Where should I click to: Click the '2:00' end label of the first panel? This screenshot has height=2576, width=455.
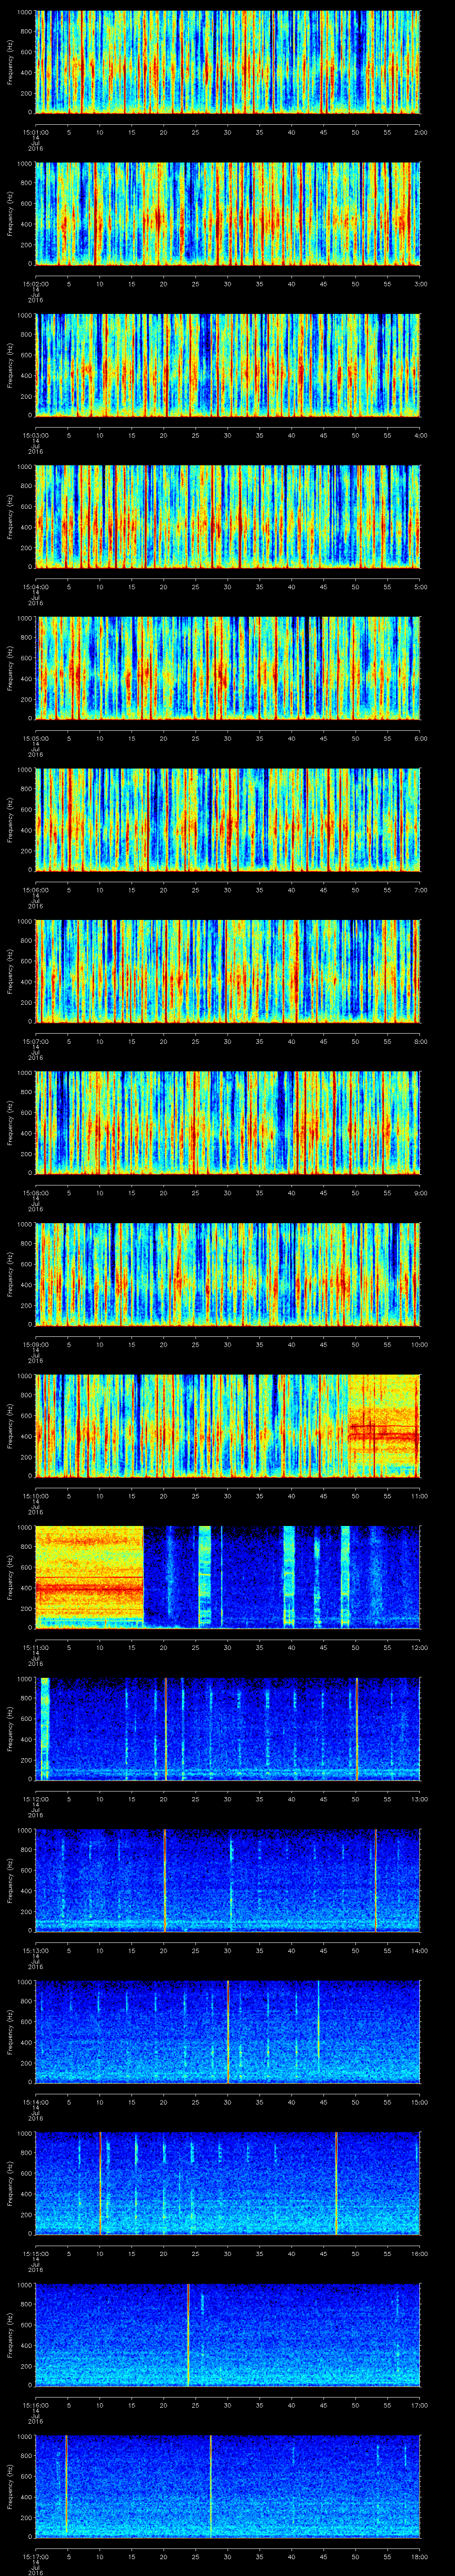420,132
